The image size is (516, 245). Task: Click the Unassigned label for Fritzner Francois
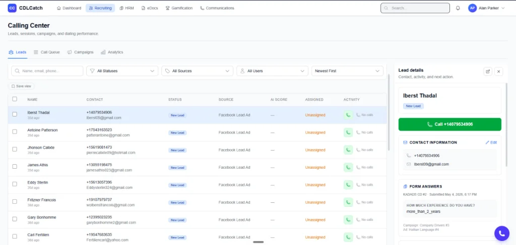pyautogui.click(x=315, y=202)
